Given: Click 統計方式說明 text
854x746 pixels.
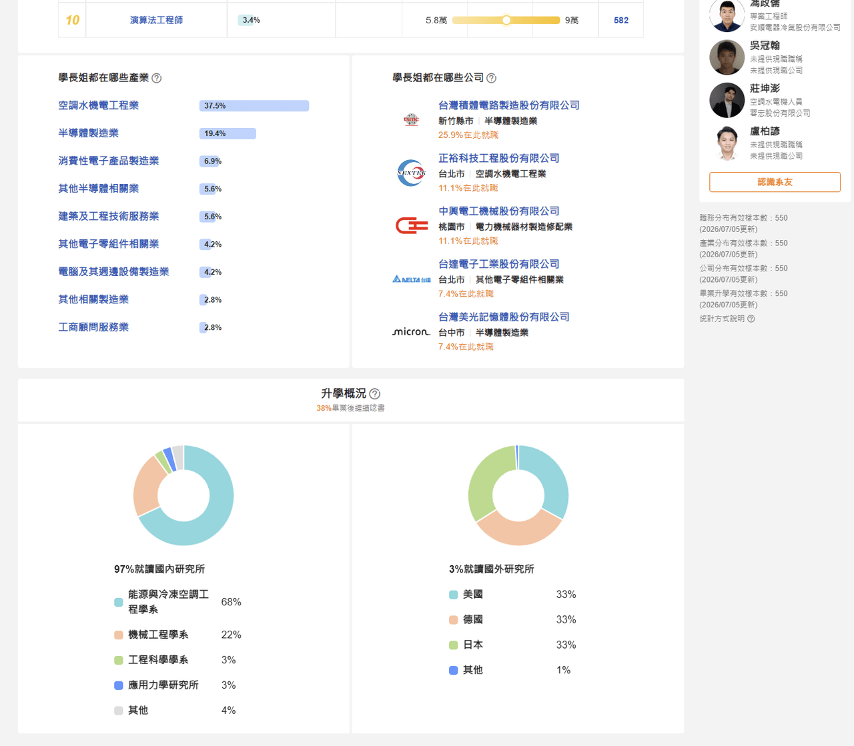Looking at the screenshot, I should [x=722, y=319].
